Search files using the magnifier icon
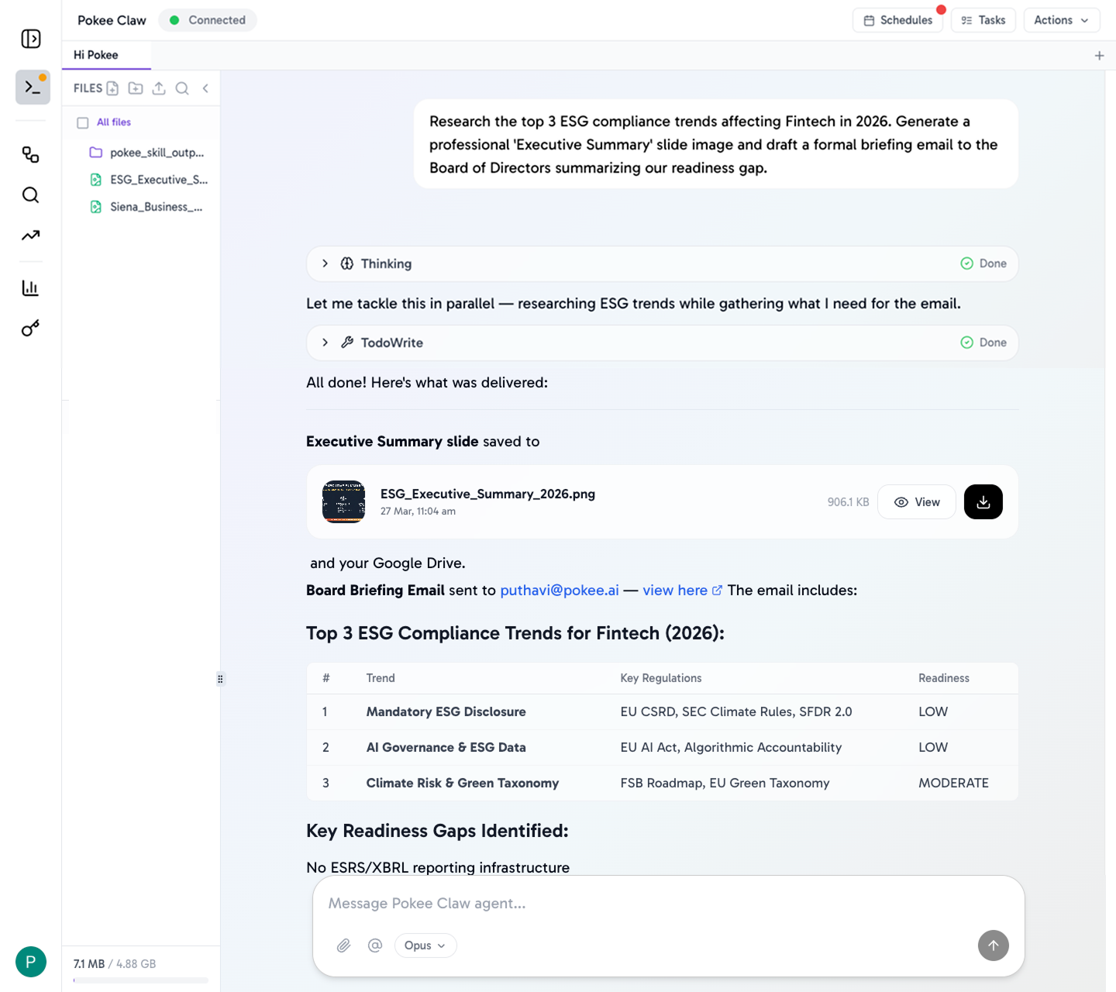The height and width of the screenshot is (992, 1116). pos(182,88)
